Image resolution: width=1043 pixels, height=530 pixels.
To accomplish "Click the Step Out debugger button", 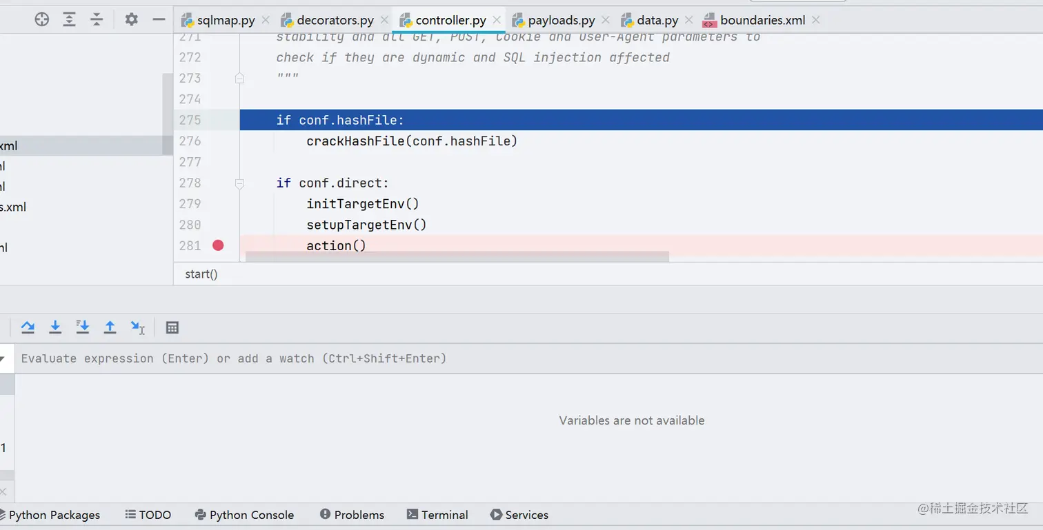I will [x=110, y=327].
